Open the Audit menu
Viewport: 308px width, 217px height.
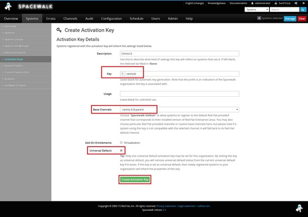89,18
